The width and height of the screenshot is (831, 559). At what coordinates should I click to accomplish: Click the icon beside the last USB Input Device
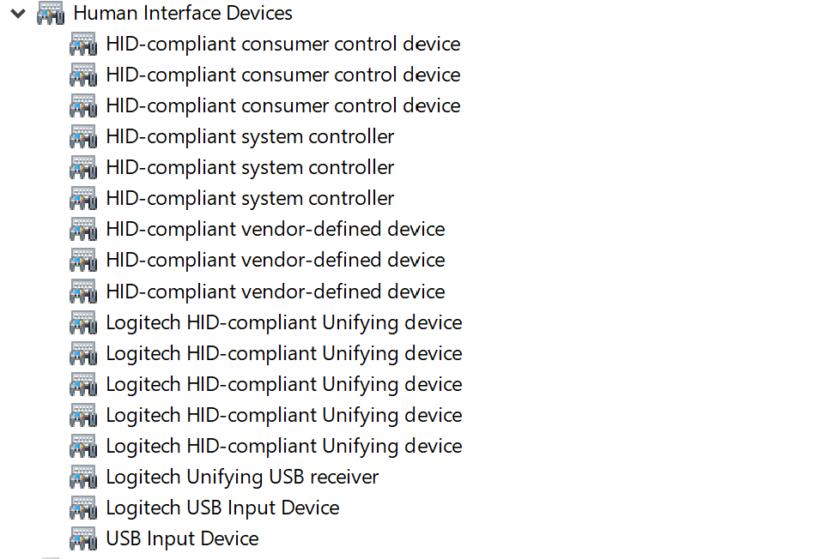pyautogui.click(x=83, y=538)
